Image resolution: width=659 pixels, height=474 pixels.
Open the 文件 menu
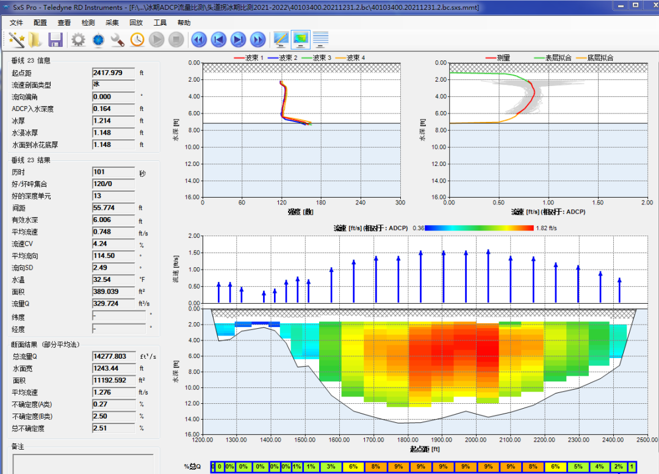(x=16, y=23)
